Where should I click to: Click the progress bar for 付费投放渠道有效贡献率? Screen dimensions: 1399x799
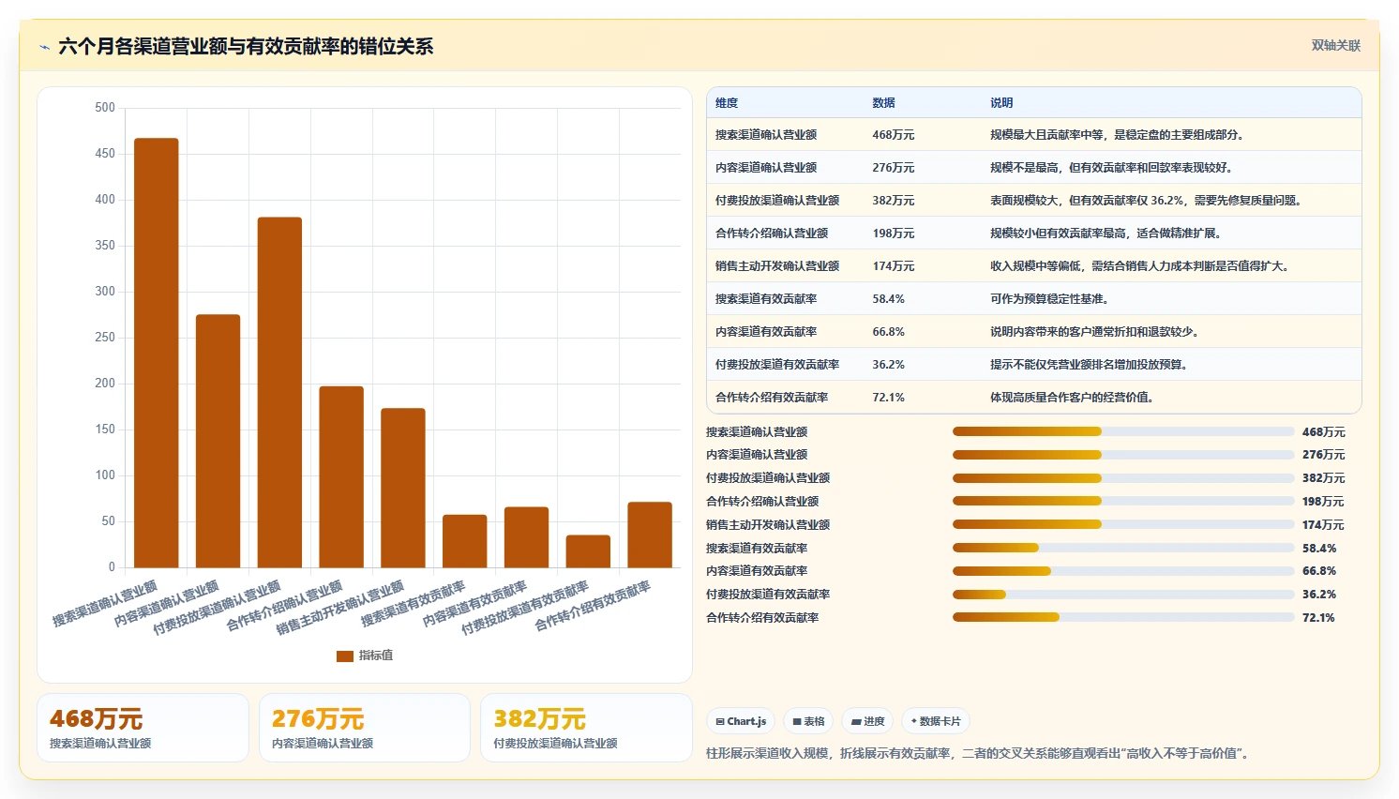[1123, 595]
